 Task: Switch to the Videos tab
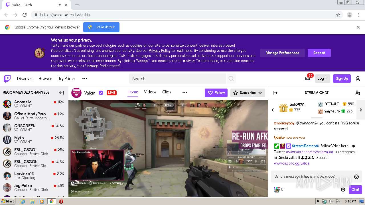pos(150,92)
